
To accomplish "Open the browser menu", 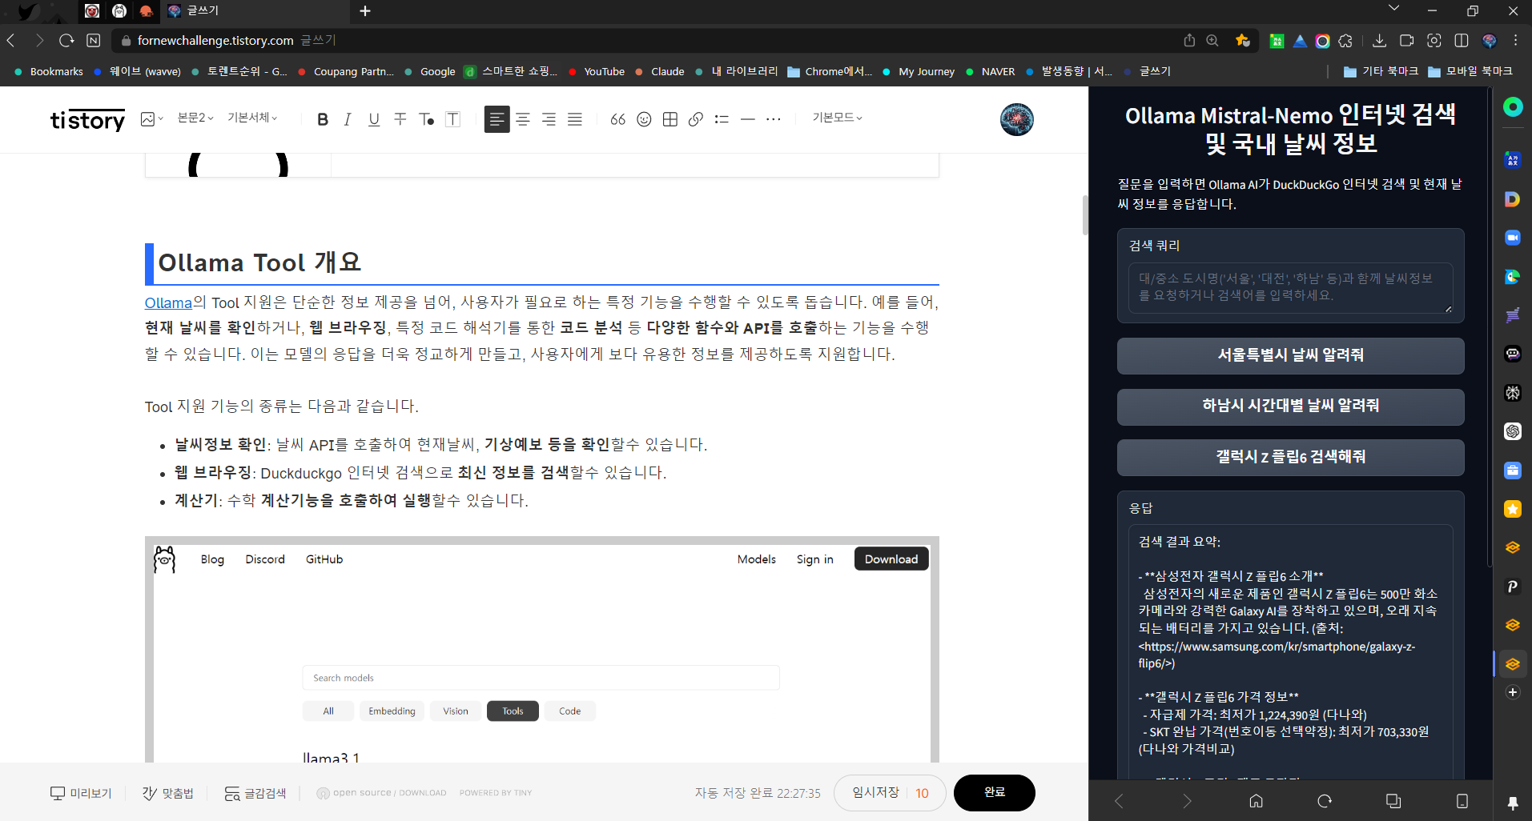I will coord(1516,40).
